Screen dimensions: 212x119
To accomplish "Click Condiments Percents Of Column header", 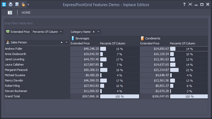I will pos(189,43).
